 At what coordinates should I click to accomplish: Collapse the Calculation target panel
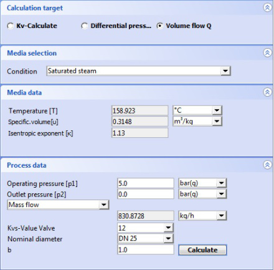267,7
